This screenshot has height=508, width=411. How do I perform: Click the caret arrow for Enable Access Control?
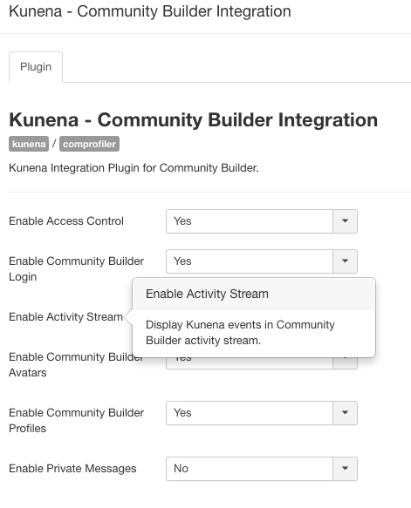click(x=345, y=221)
